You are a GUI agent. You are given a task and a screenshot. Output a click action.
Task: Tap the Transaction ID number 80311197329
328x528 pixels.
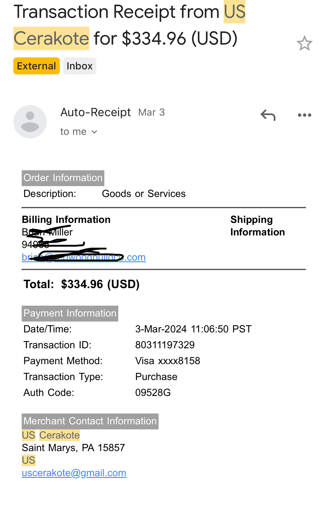pos(165,345)
